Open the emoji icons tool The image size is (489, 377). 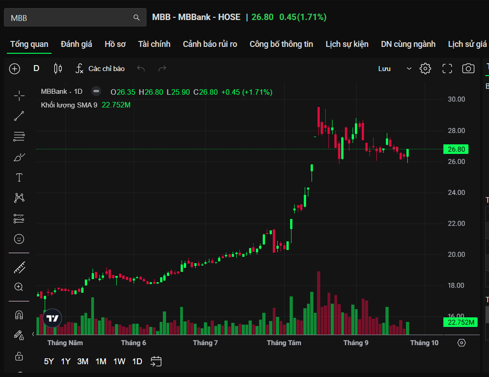point(19,239)
